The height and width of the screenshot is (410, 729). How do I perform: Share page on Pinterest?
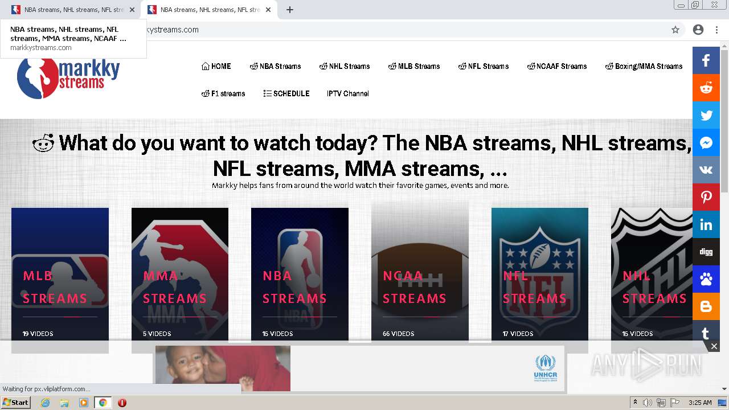click(706, 197)
